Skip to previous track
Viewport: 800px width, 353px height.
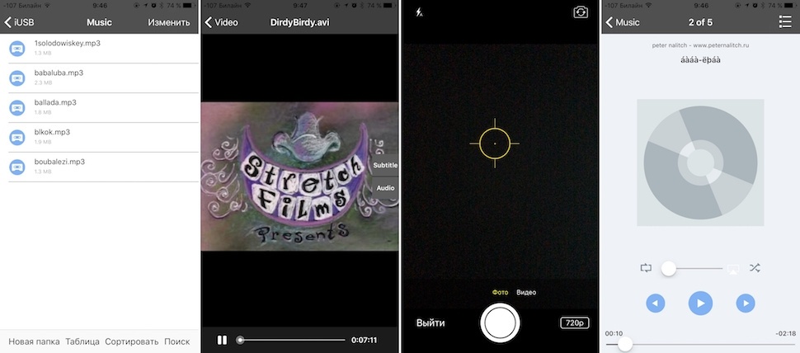pyautogui.click(x=656, y=304)
